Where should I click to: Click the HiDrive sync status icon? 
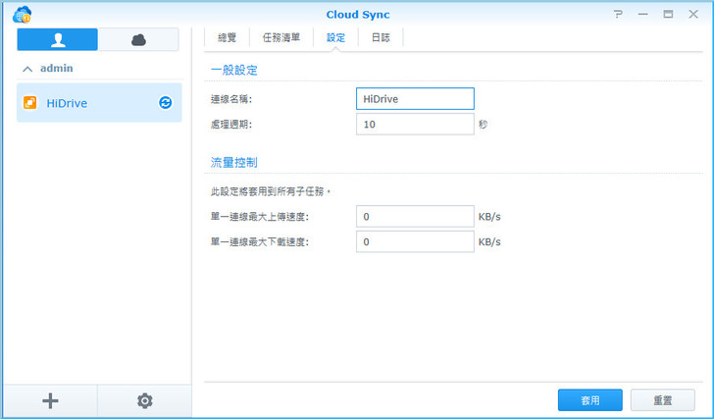[166, 103]
